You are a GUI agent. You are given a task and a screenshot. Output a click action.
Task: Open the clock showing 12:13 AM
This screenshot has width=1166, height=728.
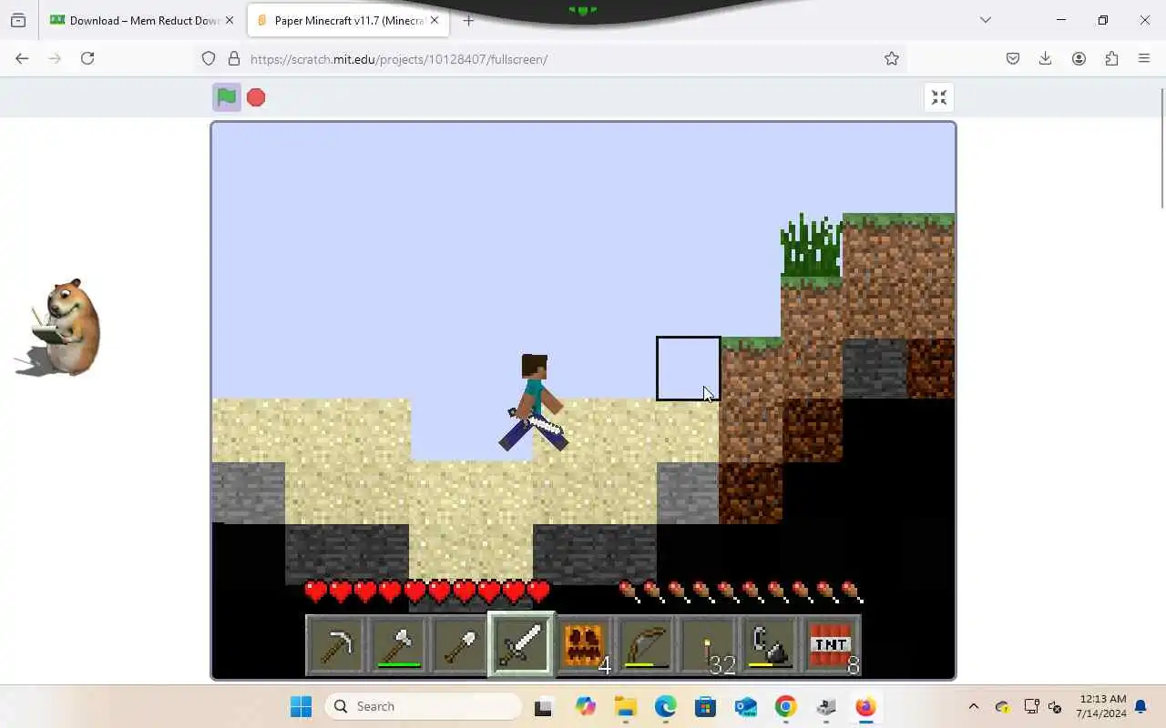1100,706
